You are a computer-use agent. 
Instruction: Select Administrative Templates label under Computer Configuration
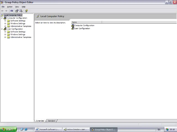coord(21,26)
